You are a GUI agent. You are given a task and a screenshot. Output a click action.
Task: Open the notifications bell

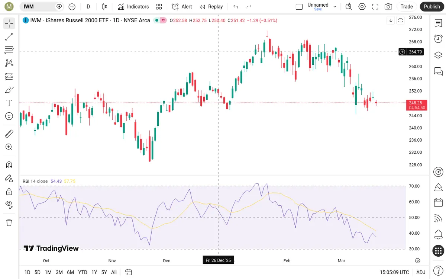438,235
